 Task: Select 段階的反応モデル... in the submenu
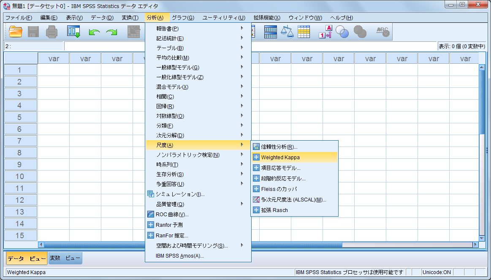(295, 179)
